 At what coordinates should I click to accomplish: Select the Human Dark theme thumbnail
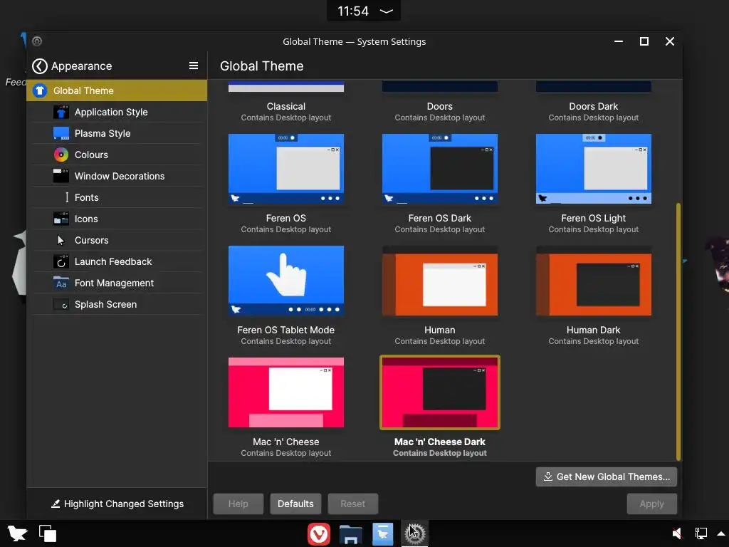click(x=594, y=281)
